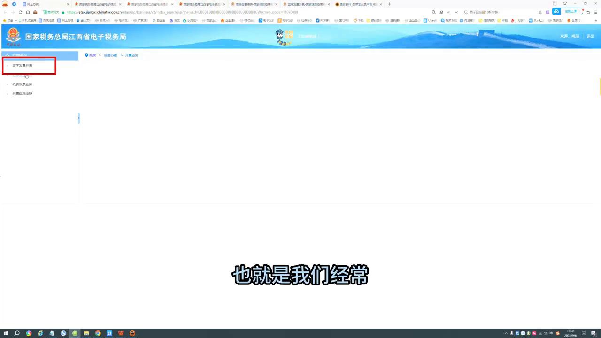This screenshot has height=338, width=601.
Task: Click inside the browser address bar
Action: click(x=188, y=12)
